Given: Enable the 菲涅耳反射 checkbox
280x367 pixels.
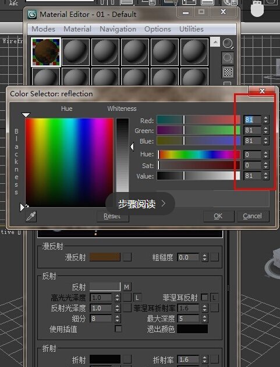Looking at the screenshot, I should (x=204, y=298).
